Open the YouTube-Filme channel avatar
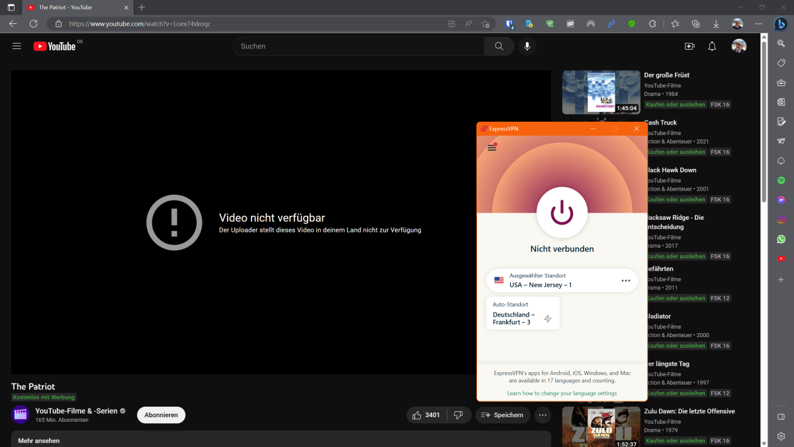 tap(21, 415)
